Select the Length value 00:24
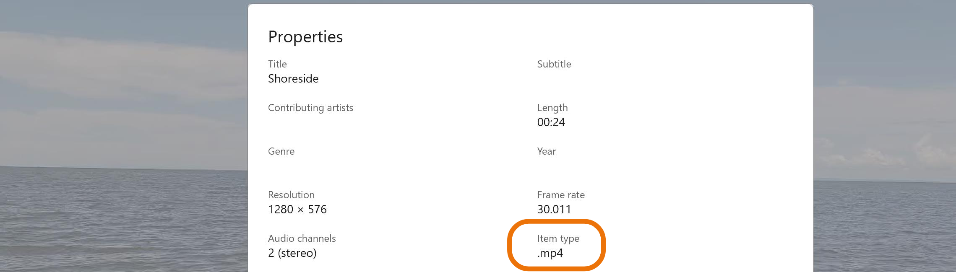 [552, 122]
